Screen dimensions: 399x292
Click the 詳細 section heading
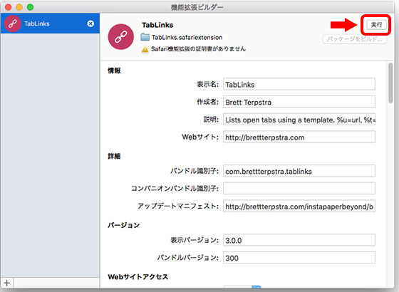point(114,156)
